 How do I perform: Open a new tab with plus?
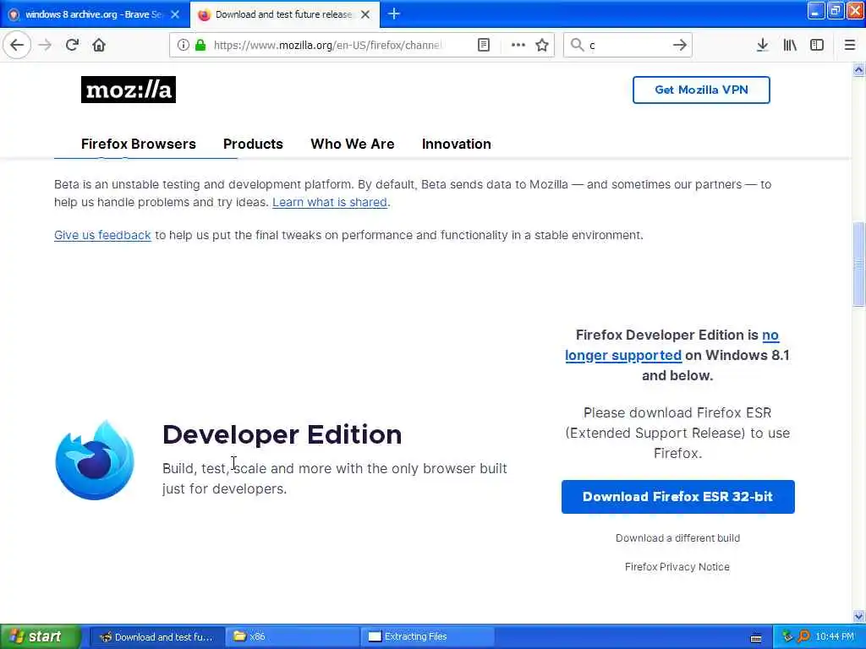click(394, 14)
